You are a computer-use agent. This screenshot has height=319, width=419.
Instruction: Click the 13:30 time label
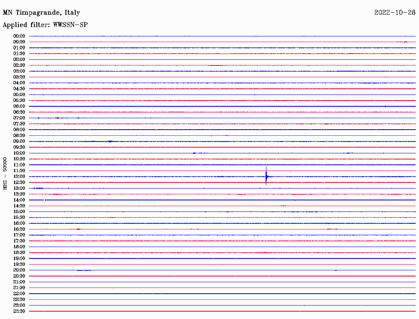point(19,194)
